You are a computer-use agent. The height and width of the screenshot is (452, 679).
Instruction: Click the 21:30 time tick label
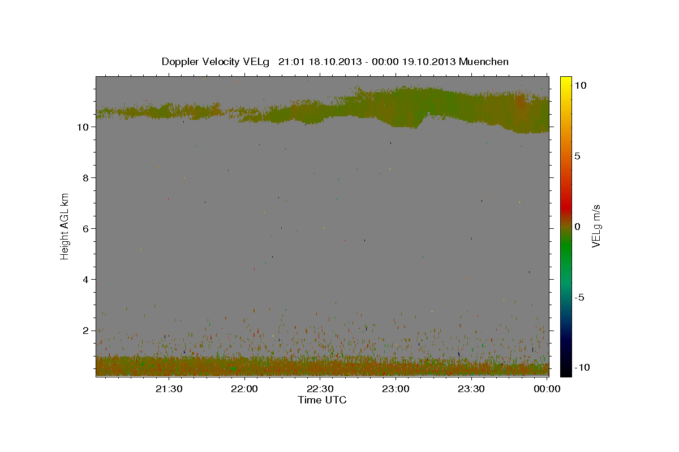(x=169, y=389)
